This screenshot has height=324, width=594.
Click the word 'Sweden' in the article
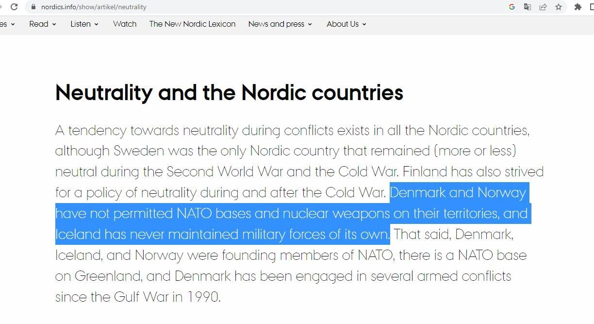pyautogui.click(x=139, y=151)
